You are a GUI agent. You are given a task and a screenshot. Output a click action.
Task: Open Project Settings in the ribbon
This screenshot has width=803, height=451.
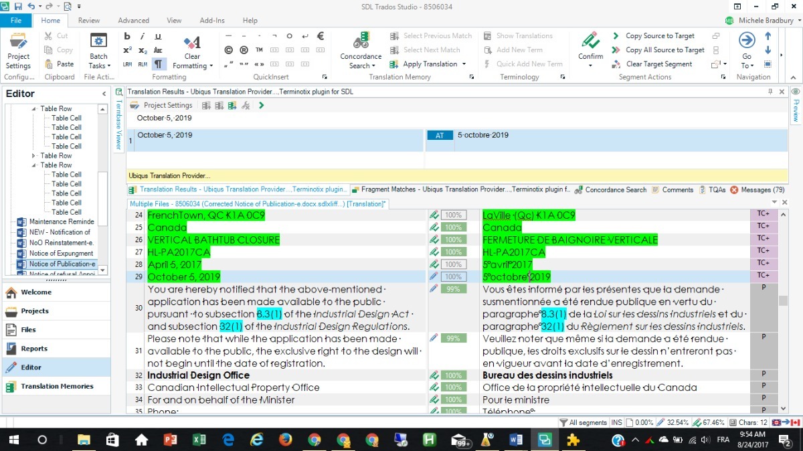[18, 52]
